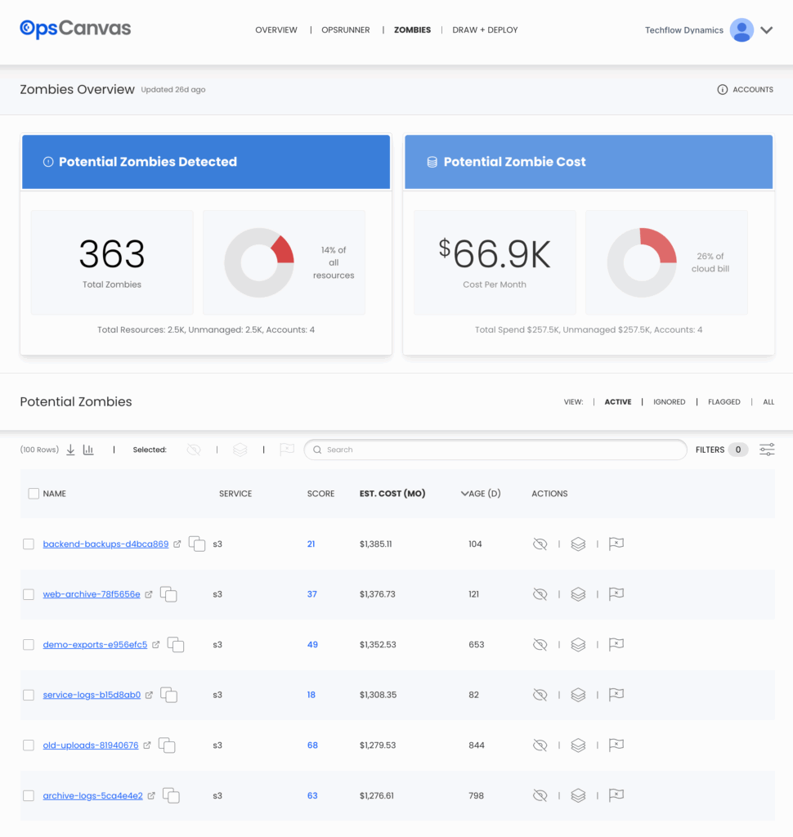The image size is (793, 837).
Task: Toggle the select-all checkbox beside NAME
Action: pyautogui.click(x=34, y=494)
